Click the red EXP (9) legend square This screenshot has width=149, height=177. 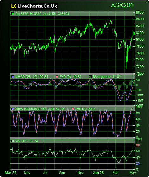(57, 77)
